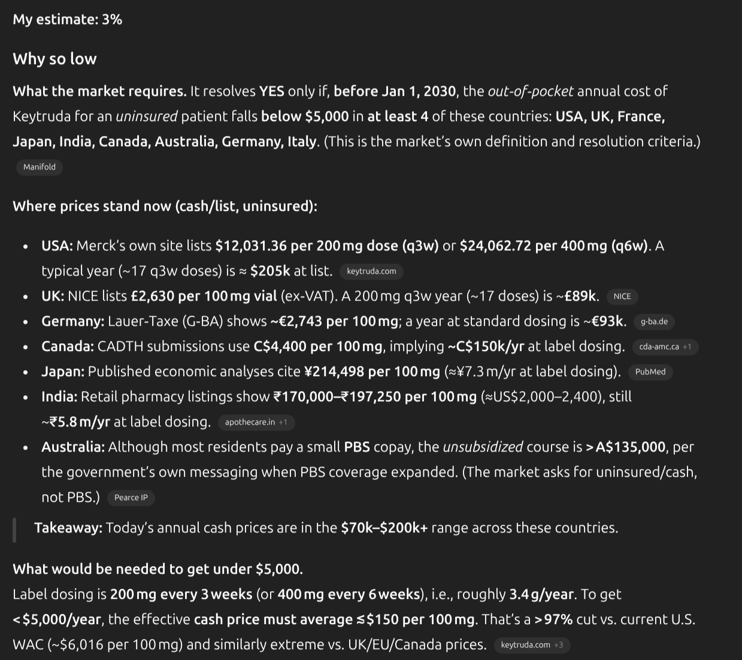The width and height of the screenshot is (742, 660).
Task: Click "What would be needed" heading
Action: point(158,569)
